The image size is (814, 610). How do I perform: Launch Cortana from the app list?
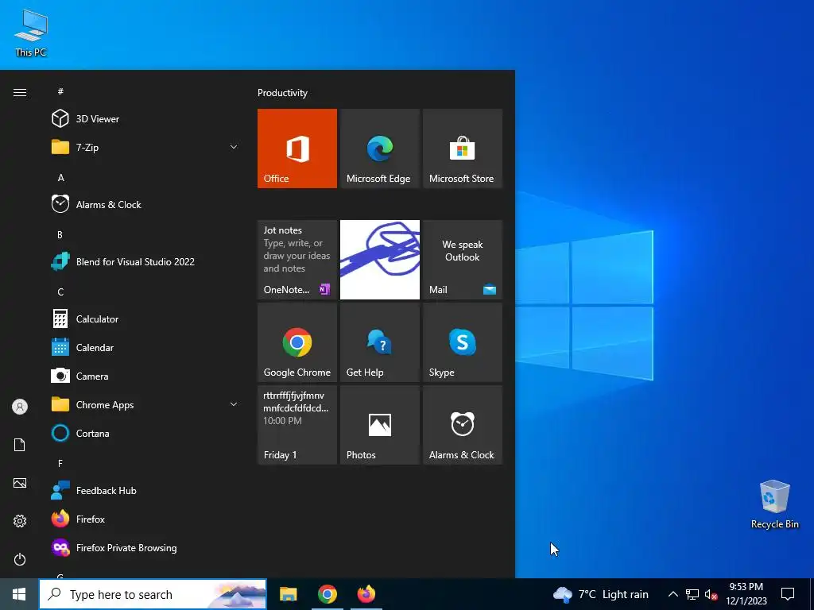pyautogui.click(x=145, y=433)
